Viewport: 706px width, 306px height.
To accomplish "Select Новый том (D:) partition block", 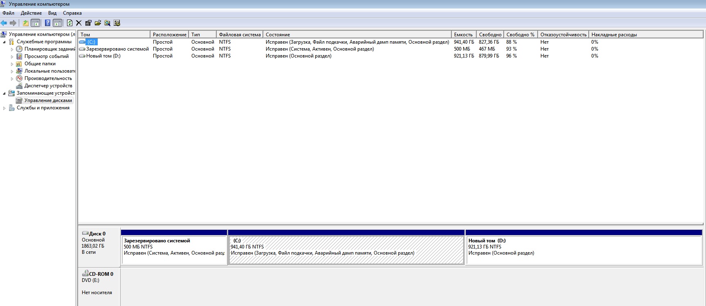I will pos(583,250).
